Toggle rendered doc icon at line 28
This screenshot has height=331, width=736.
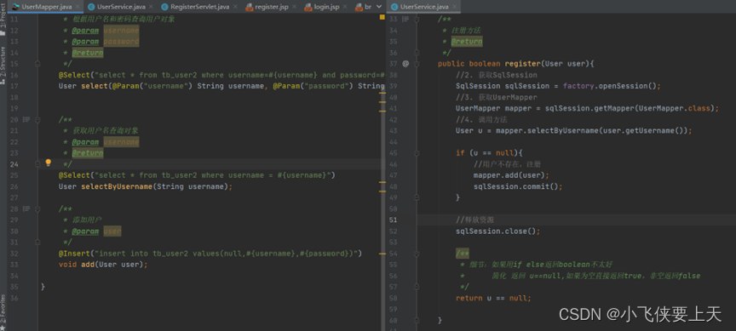(26, 208)
